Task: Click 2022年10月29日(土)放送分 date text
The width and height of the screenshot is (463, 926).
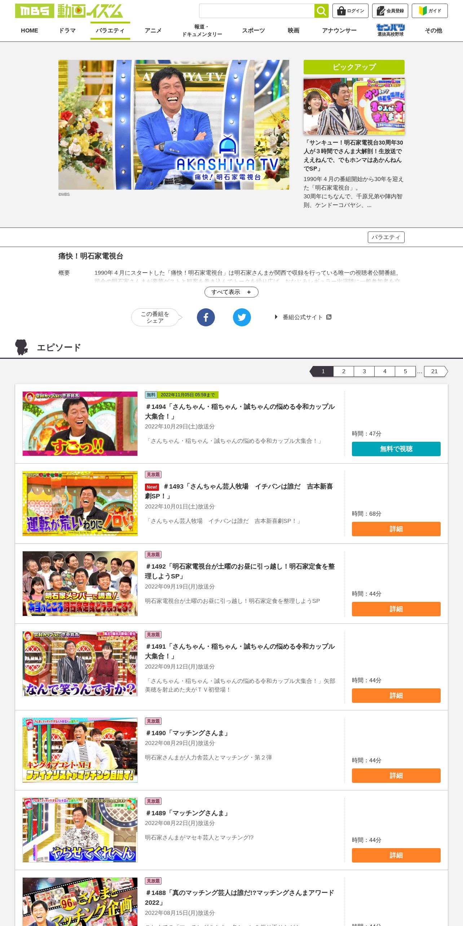Action: [x=180, y=427]
